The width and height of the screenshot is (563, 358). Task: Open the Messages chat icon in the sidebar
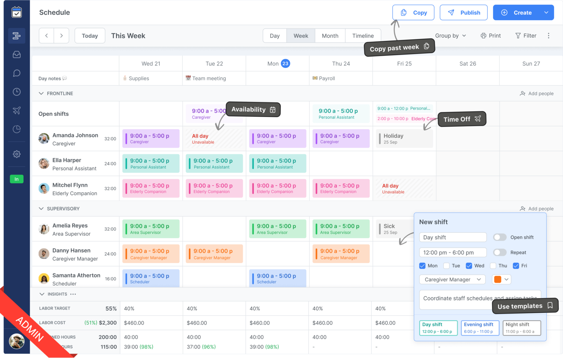(x=17, y=73)
